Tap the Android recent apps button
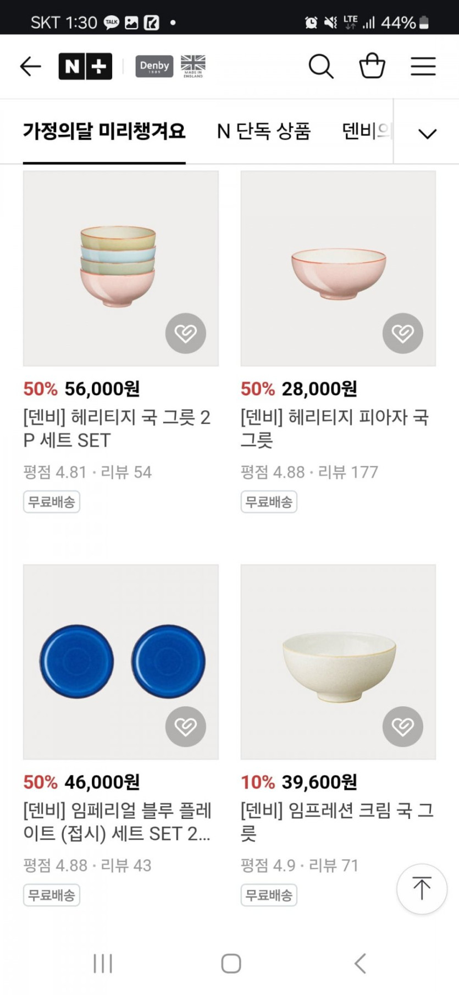Image resolution: width=459 pixels, height=995 pixels. coord(103,964)
